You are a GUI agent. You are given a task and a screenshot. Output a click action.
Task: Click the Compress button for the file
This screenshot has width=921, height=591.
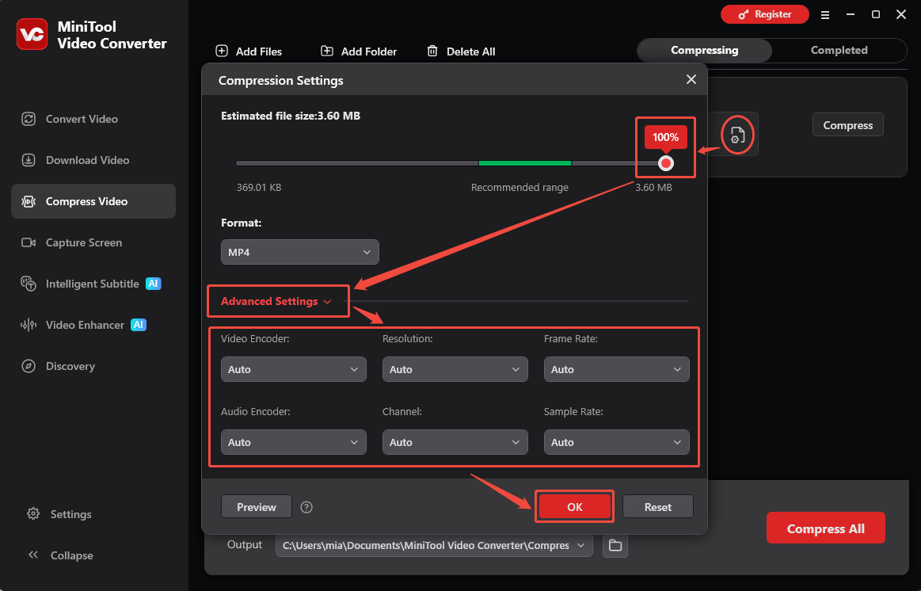847,124
